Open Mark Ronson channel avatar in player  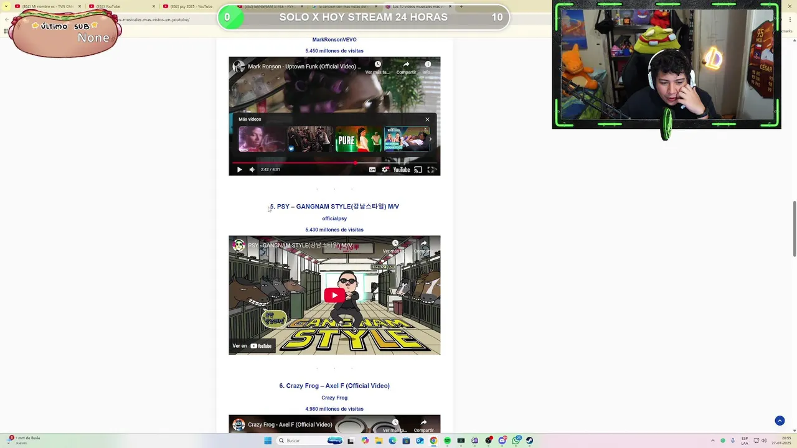[x=238, y=66]
